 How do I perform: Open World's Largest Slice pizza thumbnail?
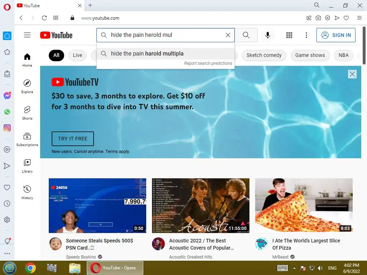pos(304,206)
